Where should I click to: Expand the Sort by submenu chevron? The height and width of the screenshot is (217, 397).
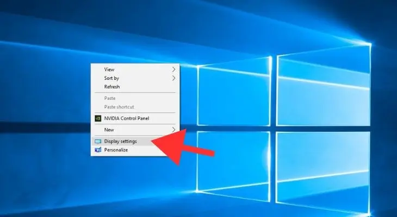pyautogui.click(x=173, y=78)
